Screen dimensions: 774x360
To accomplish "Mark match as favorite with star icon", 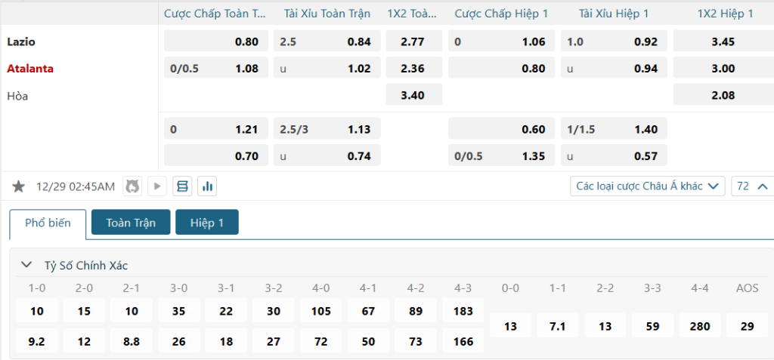I will pos(19,186).
